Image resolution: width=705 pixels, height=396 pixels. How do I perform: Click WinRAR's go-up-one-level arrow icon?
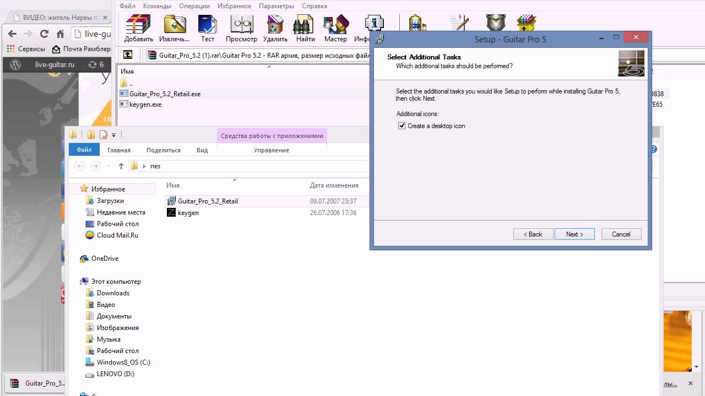pos(128,54)
